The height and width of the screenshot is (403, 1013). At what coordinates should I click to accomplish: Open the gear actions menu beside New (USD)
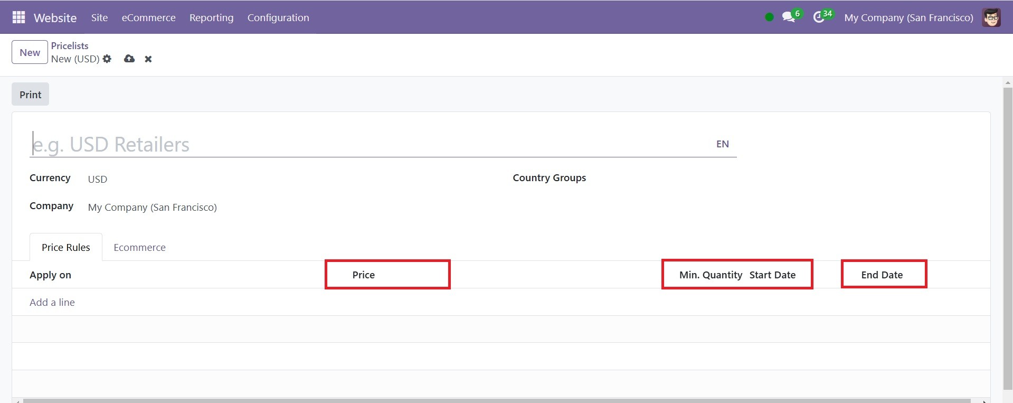tap(107, 59)
